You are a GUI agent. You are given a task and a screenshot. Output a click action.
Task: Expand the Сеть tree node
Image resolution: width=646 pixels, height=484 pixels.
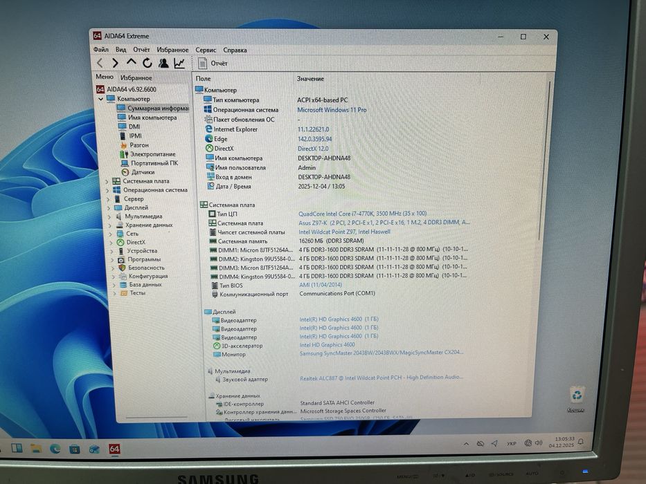[110, 234]
